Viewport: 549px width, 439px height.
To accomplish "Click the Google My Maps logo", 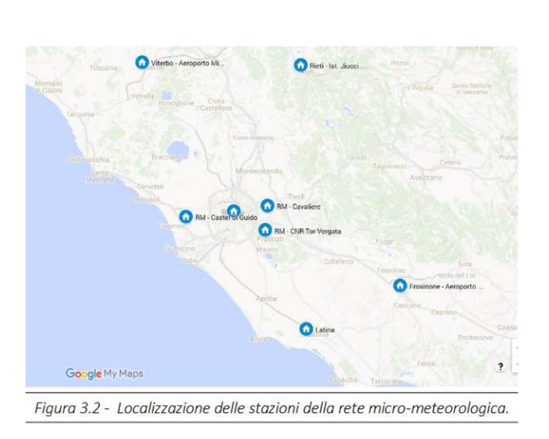I will point(104,374).
